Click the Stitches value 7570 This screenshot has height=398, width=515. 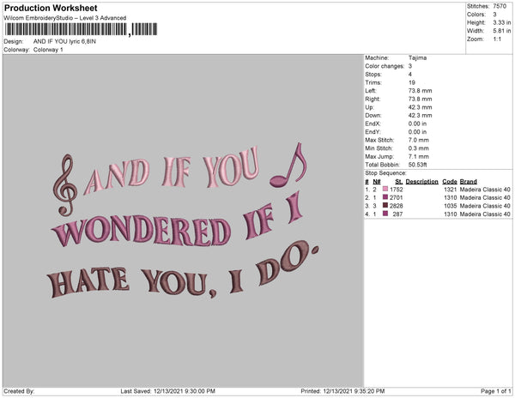[500, 6]
